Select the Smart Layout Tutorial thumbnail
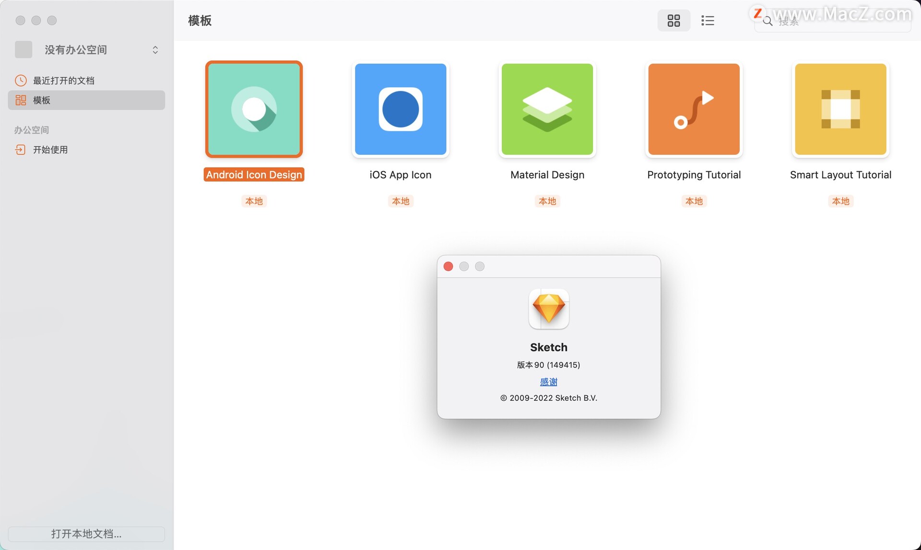Image resolution: width=921 pixels, height=550 pixels. (x=840, y=109)
